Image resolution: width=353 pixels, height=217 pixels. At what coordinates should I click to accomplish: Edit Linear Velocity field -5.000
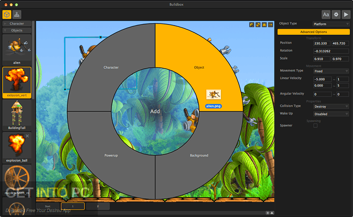coord(322,79)
